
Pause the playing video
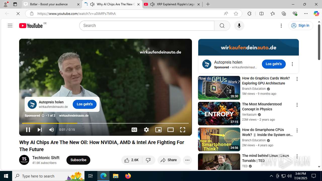pyautogui.click(x=28, y=130)
